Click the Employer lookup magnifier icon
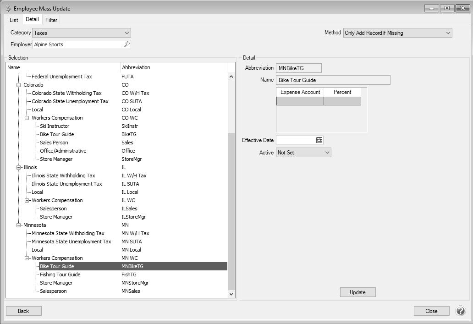Screen dimensions: 473x324 click(x=126, y=44)
